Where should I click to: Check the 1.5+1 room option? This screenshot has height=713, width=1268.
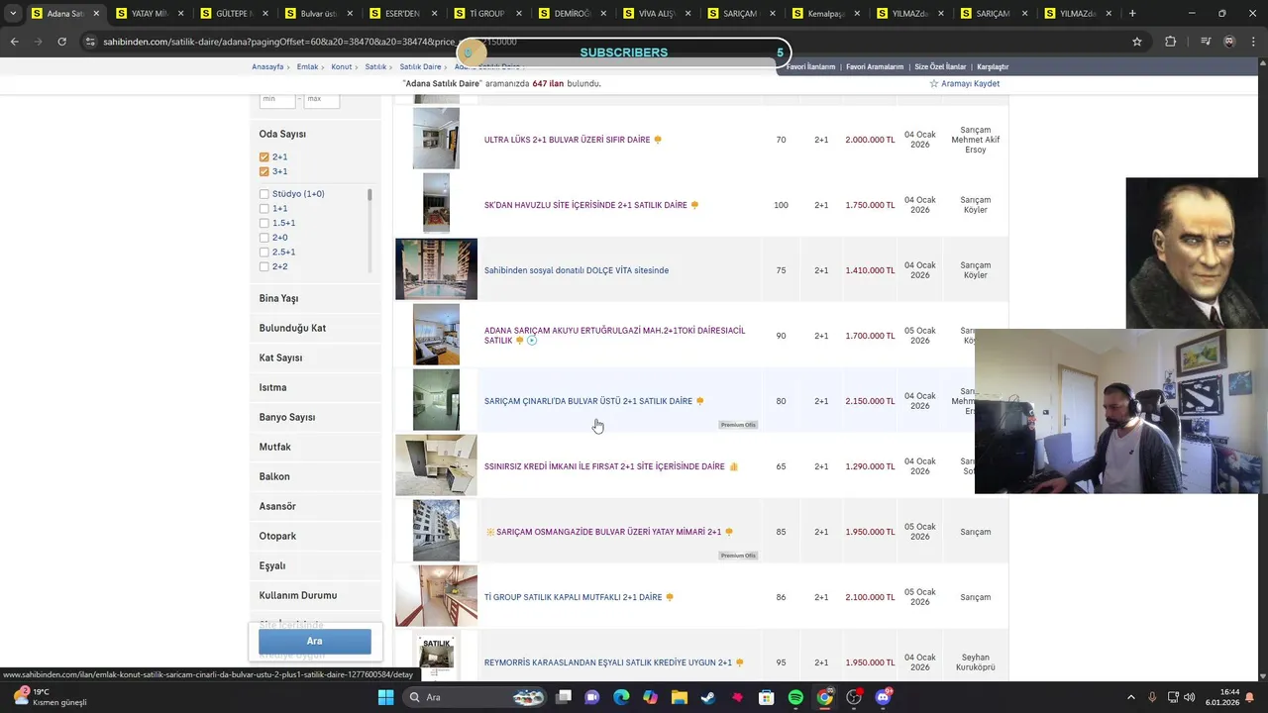point(264,223)
